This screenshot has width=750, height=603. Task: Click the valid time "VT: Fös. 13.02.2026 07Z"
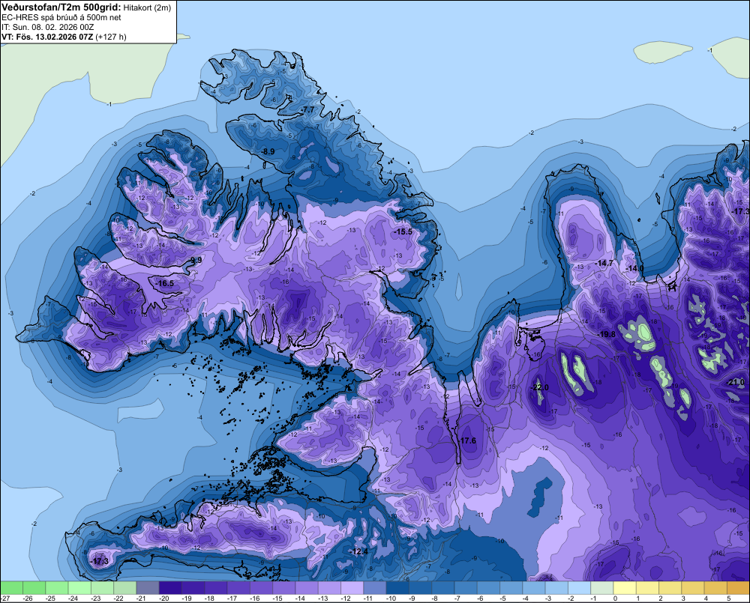point(47,37)
